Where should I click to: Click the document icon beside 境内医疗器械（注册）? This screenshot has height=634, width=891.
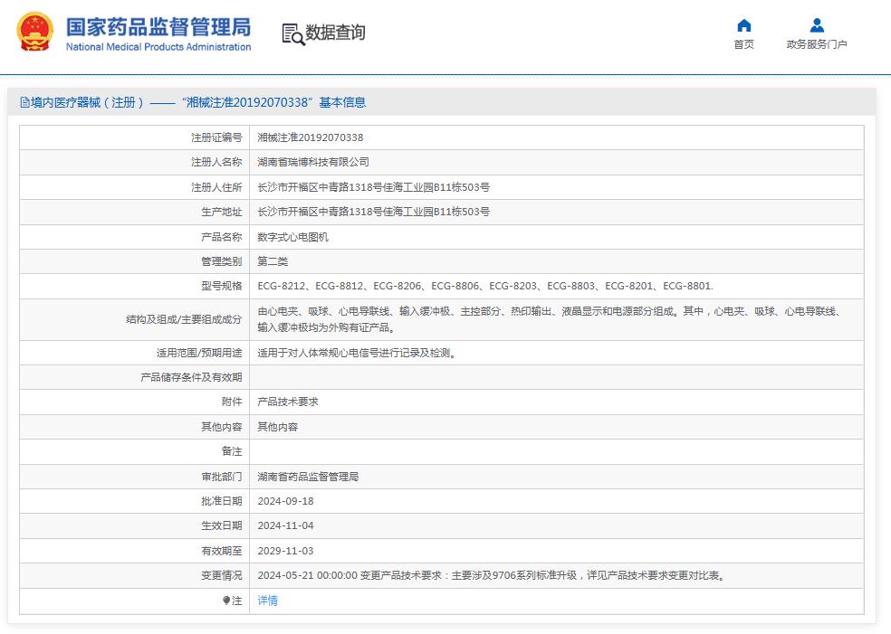(x=24, y=101)
